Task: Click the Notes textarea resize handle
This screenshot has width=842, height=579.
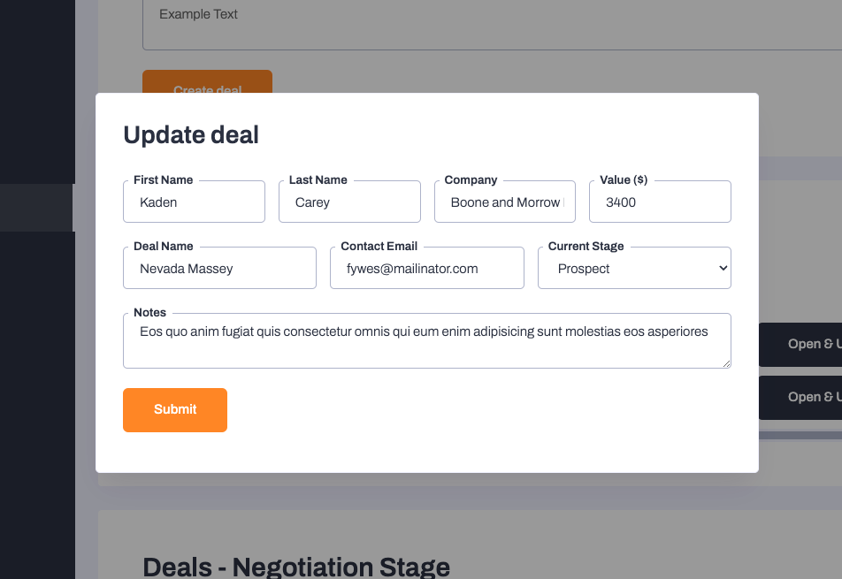Action: (726, 362)
